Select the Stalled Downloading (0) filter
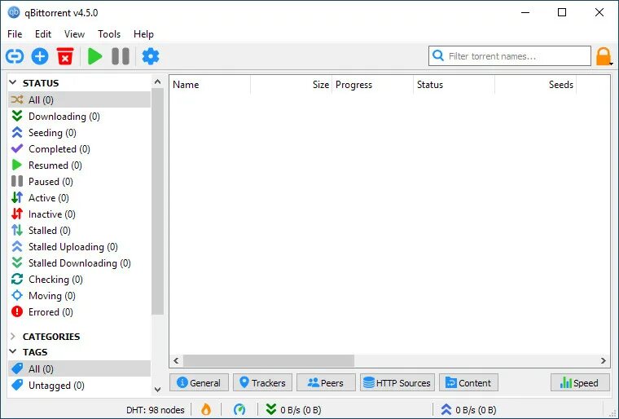This screenshot has height=419, width=619. coord(79,262)
